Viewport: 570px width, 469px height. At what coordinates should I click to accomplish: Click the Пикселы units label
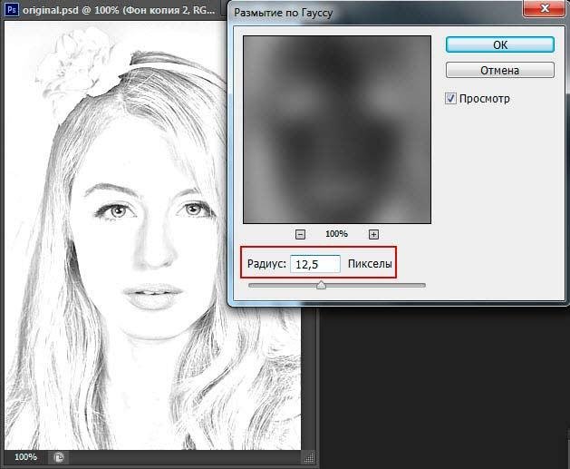370,264
